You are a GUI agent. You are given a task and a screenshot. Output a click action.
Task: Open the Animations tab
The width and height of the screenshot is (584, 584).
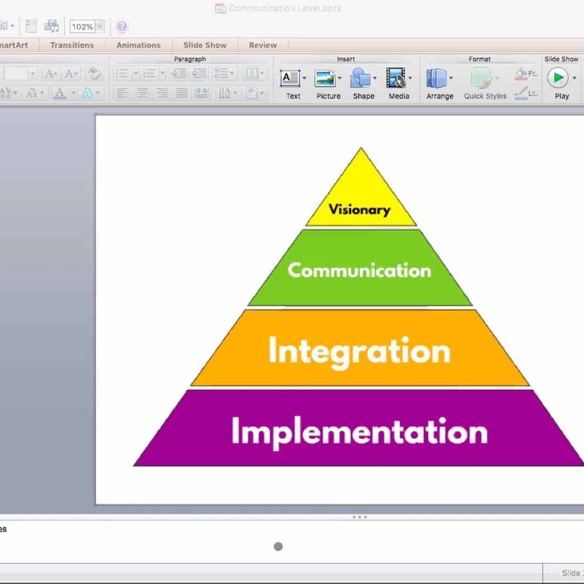click(x=138, y=45)
